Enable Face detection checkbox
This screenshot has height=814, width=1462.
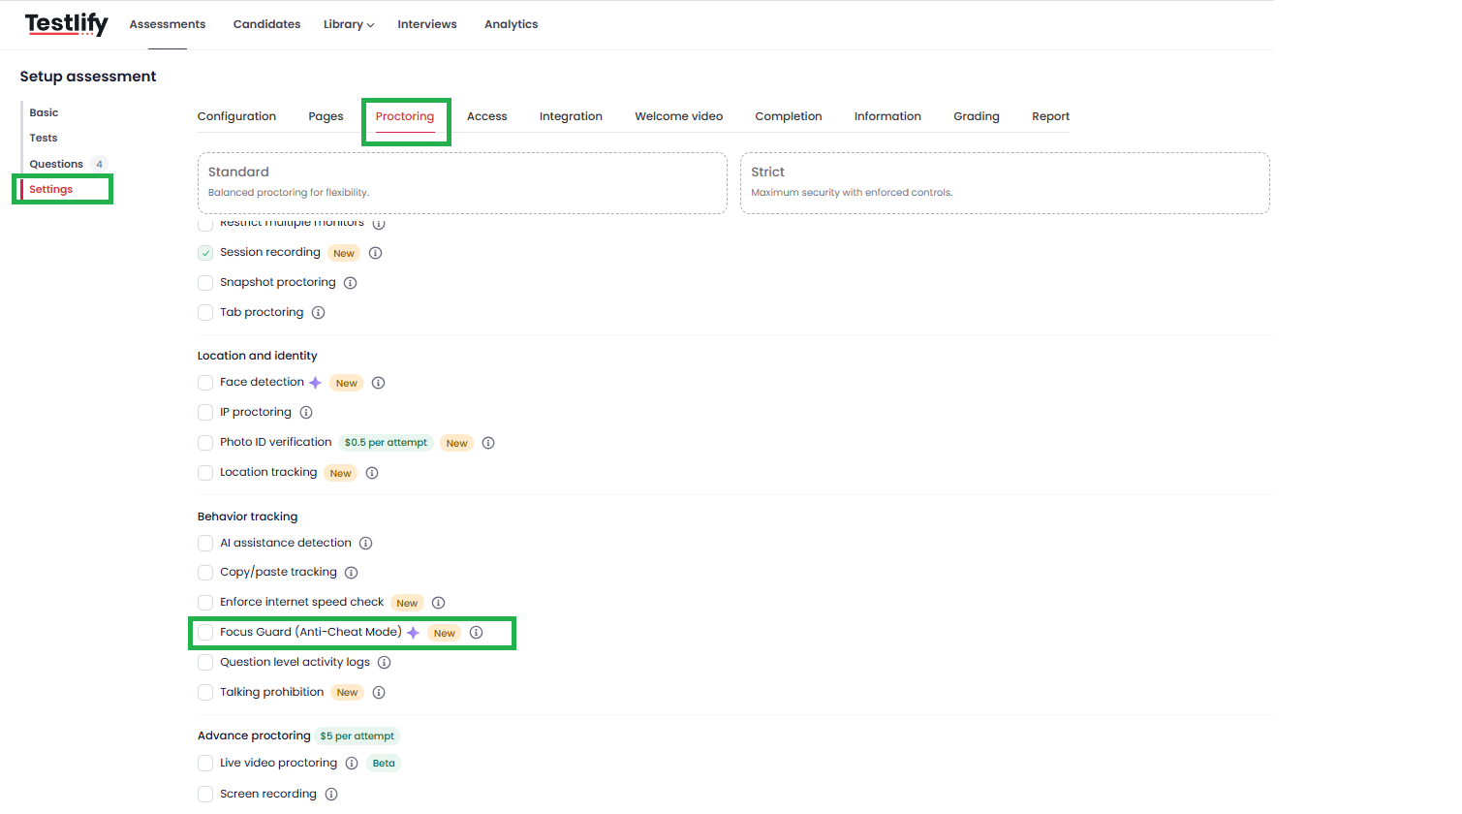[205, 383]
